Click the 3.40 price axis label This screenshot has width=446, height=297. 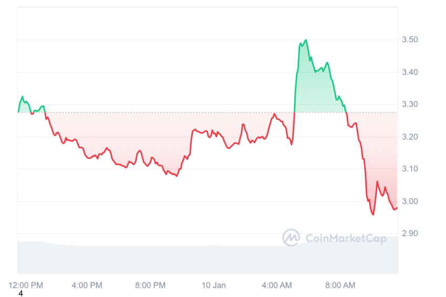click(410, 72)
